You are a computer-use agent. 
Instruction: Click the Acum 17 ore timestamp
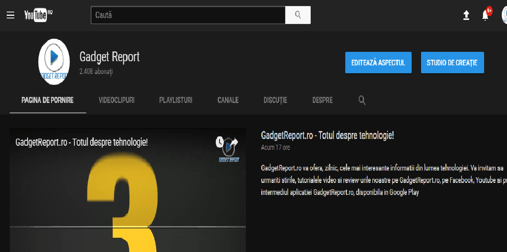[x=275, y=148]
